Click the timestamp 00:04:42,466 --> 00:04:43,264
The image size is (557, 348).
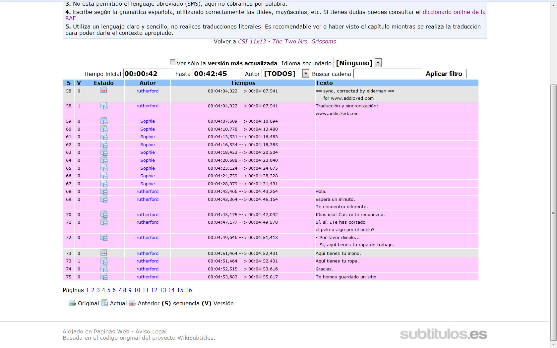243,191
